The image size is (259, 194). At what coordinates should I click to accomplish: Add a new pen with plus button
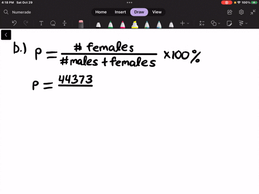(182, 23)
